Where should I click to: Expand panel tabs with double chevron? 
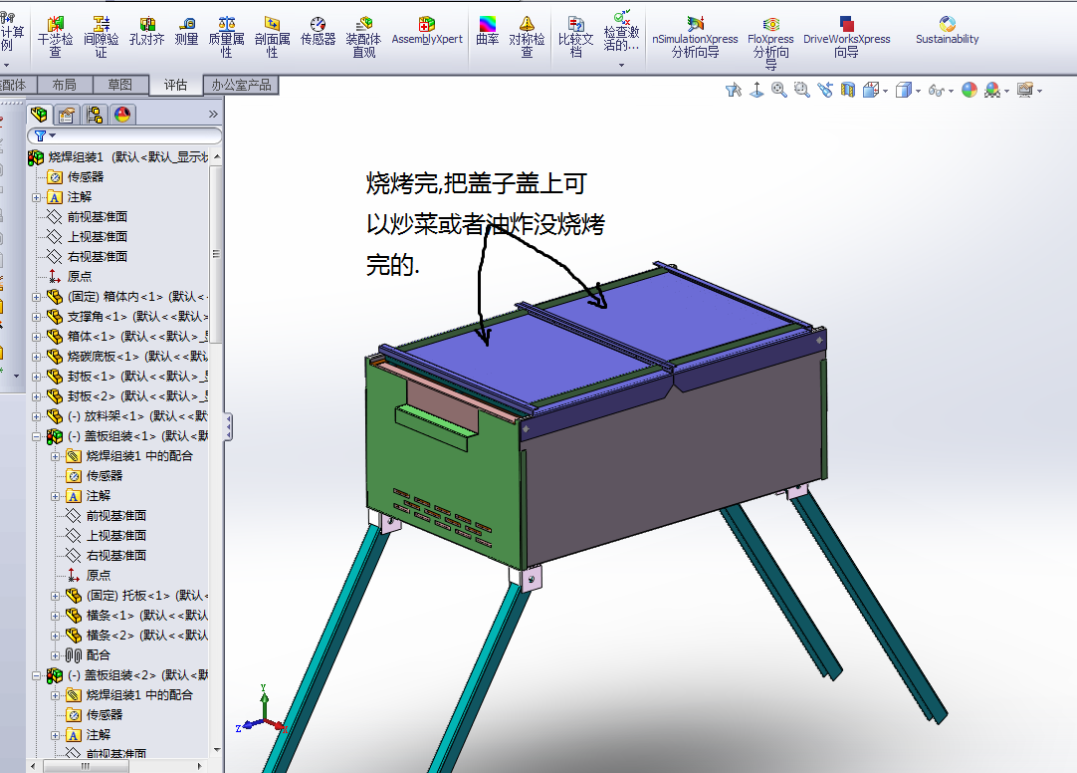click(213, 115)
